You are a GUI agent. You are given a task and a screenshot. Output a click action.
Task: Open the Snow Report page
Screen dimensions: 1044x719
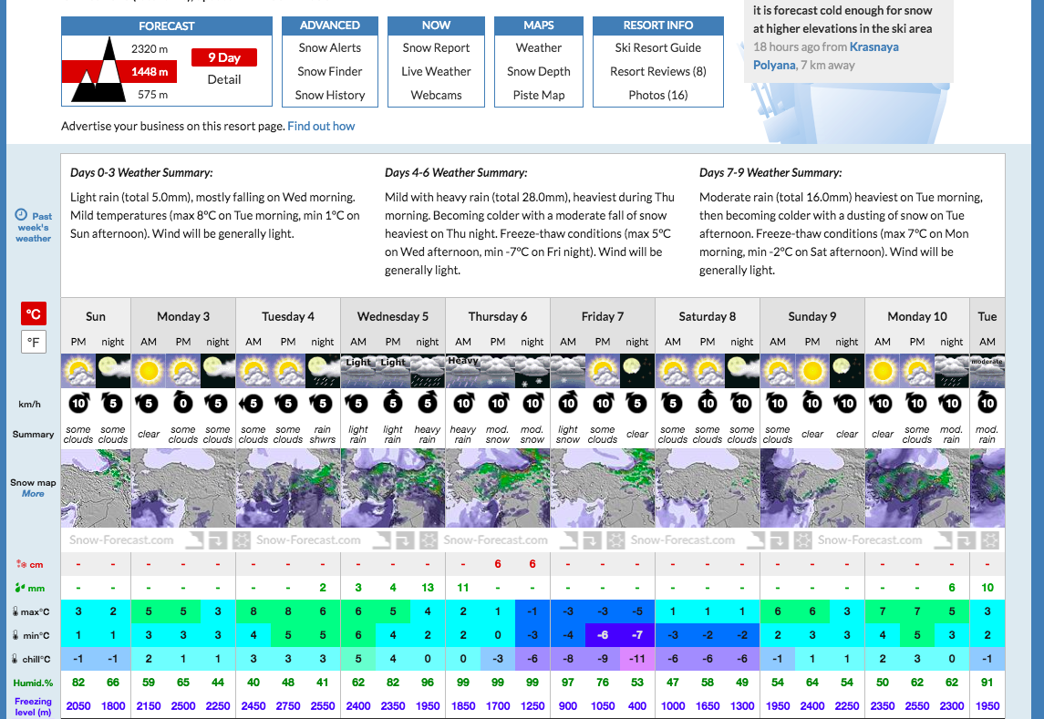pyautogui.click(x=436, y=48)
